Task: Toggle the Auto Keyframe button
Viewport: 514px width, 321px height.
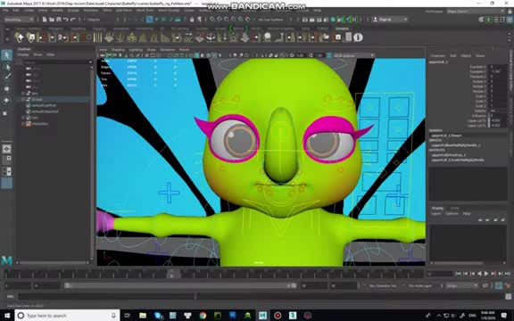Action: coord(498,286)
